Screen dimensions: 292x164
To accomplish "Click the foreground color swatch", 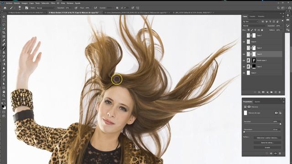I will tap(3, 106).
